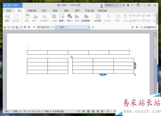The image size is (161, 116).
Task: Click the table move handle icon
Action: pos(71,57)
